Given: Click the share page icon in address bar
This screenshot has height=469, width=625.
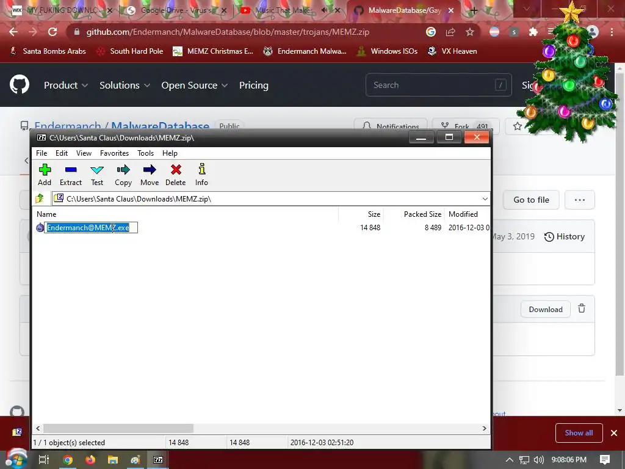Looking at the screenshot, I should click(450, 32).
